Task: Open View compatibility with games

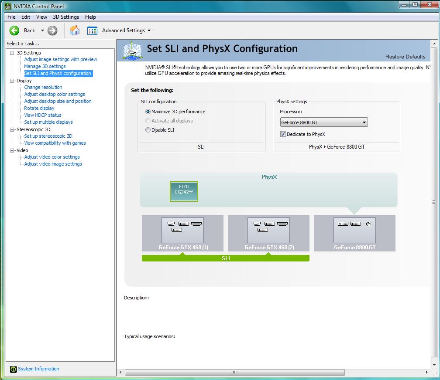Action: point(55,143)
